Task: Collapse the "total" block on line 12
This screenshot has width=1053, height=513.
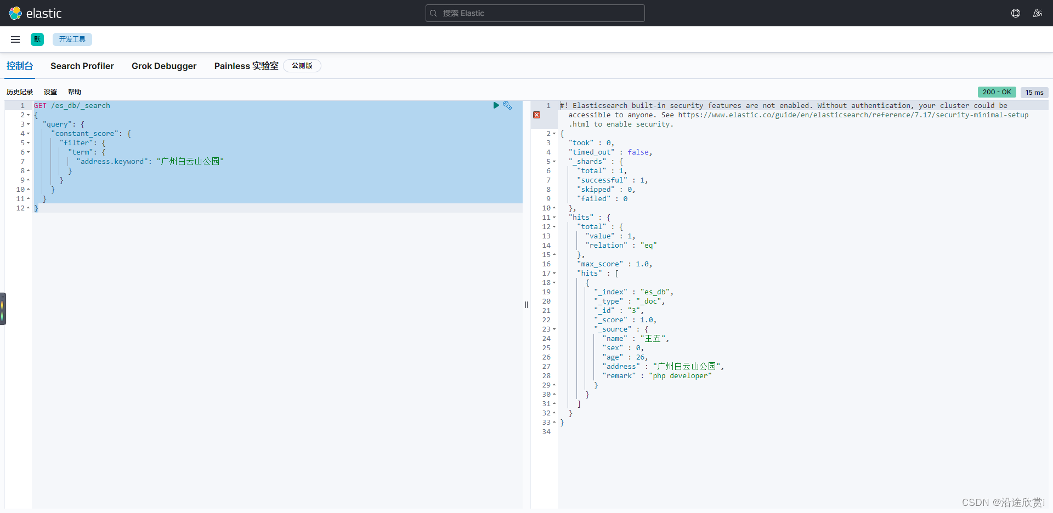Action: (x=554, y=227)
